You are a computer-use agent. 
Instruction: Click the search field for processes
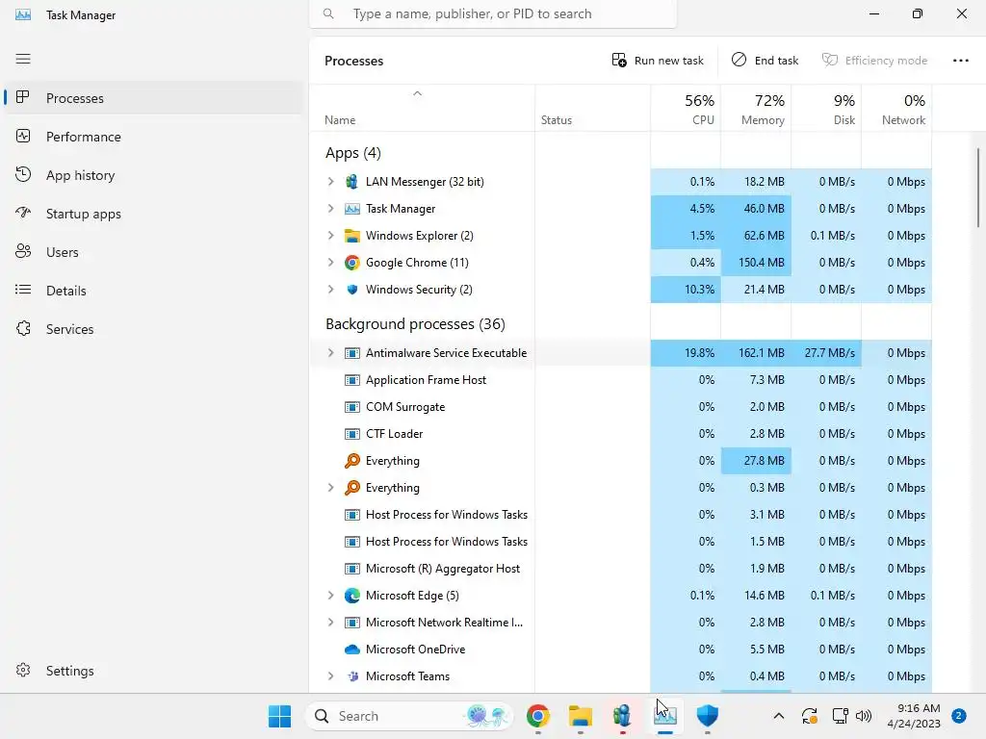(493, 13)
